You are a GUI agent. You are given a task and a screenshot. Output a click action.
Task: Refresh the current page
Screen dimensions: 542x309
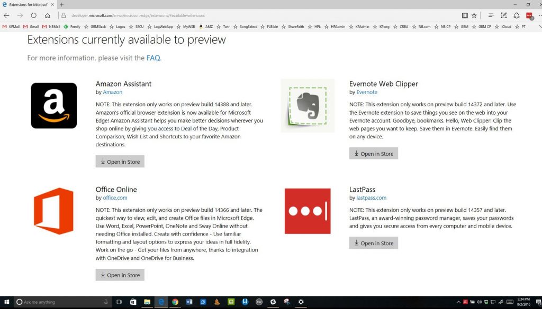tap(33, 15)
